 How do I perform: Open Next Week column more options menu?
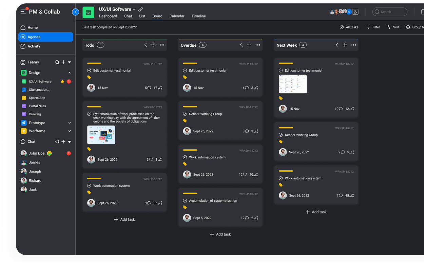[x=354, y=45]
